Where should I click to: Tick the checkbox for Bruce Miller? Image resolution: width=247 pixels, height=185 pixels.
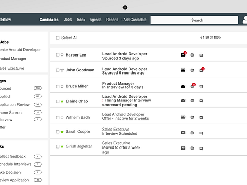[x=58, y=86]
